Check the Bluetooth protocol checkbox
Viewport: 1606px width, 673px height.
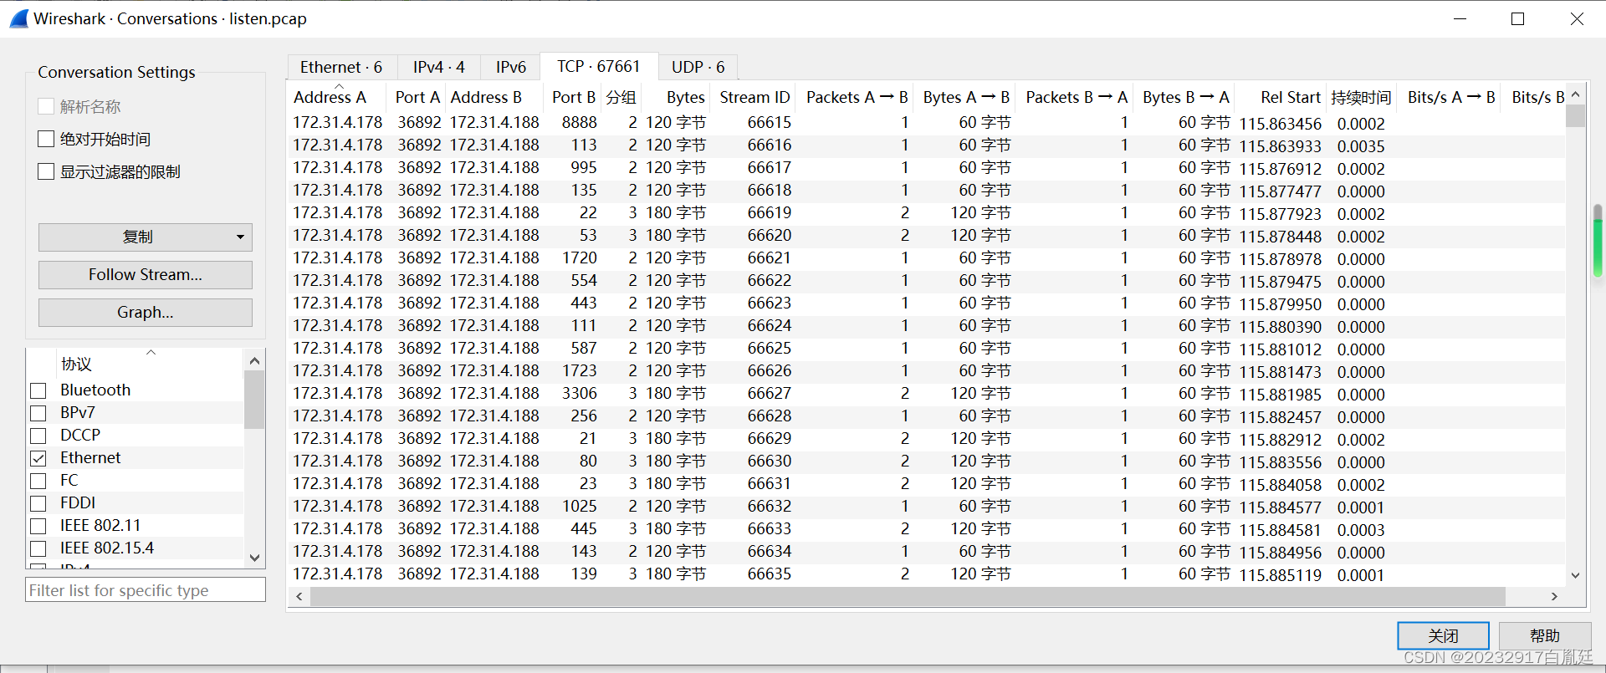(x=38, y=390)
